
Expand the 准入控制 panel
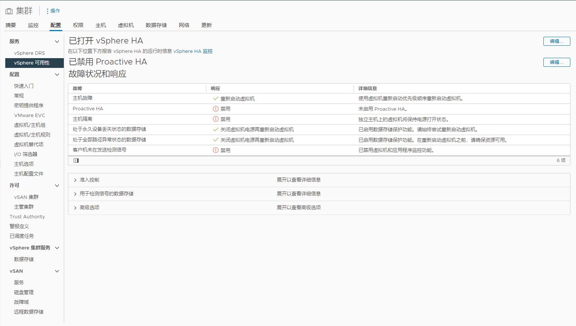tap(75, 180)
